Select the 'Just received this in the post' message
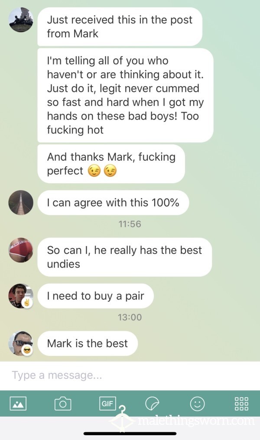 120,27
